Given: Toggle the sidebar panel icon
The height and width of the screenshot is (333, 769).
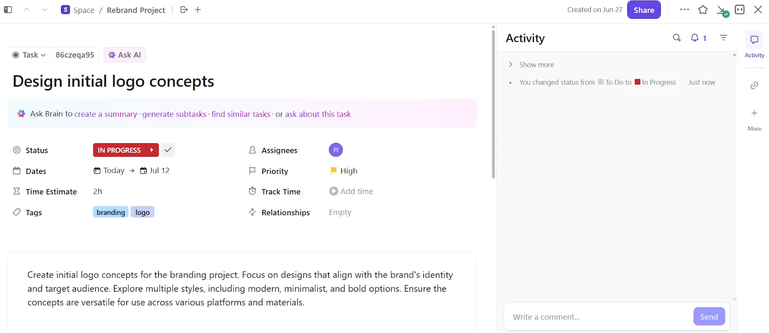Looking at the screenshot, I should point(8,10).
